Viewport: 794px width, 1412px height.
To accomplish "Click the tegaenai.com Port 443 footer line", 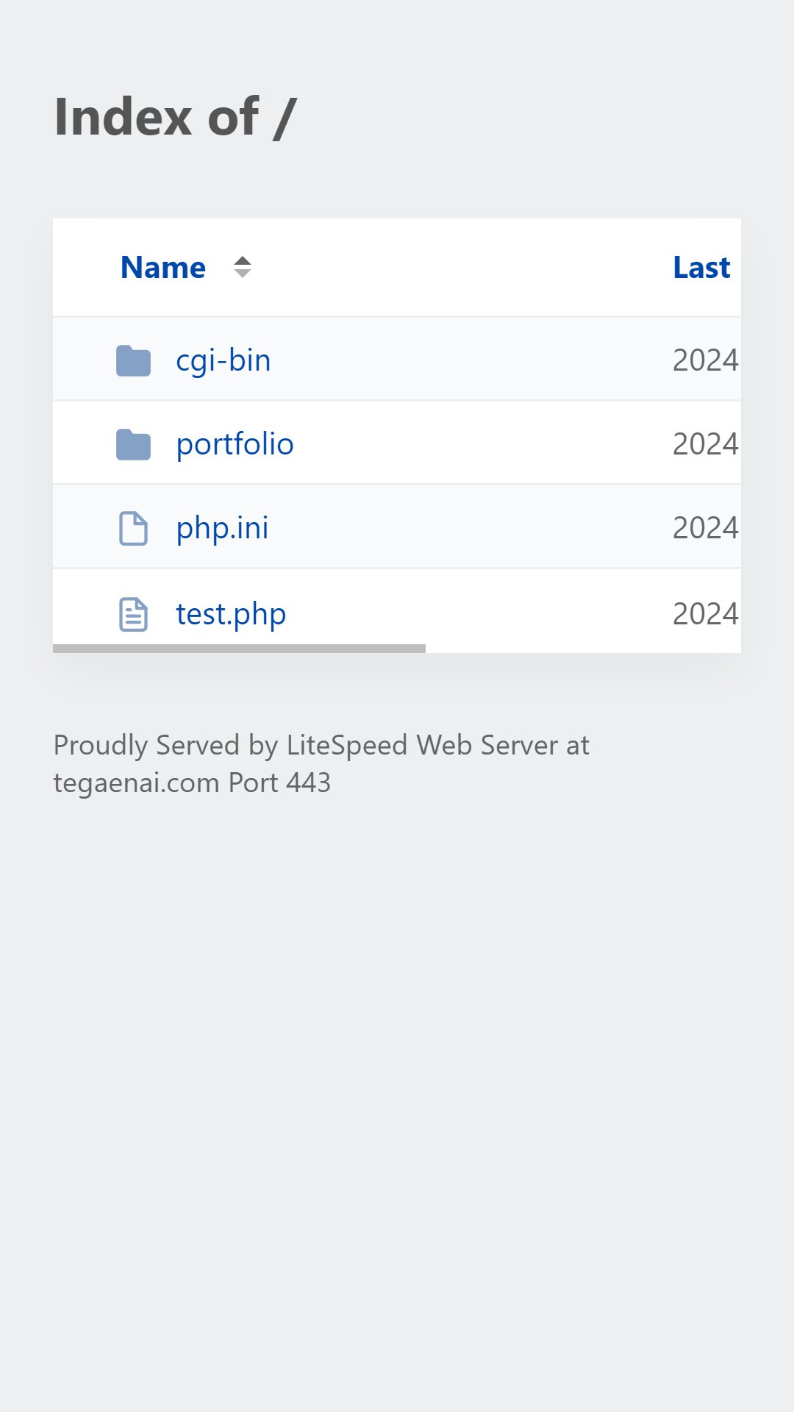I will (192, 783).
